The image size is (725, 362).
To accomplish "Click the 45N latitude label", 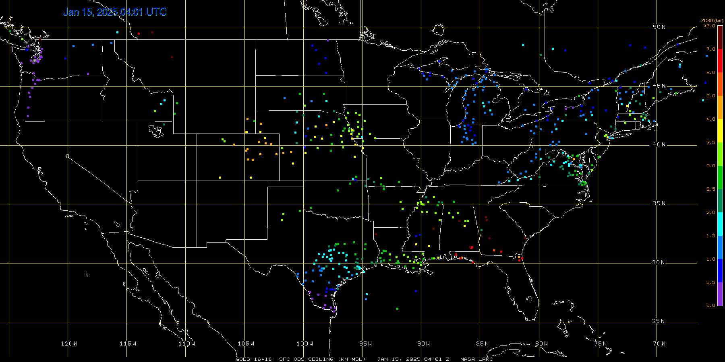I will coord(659,86).
